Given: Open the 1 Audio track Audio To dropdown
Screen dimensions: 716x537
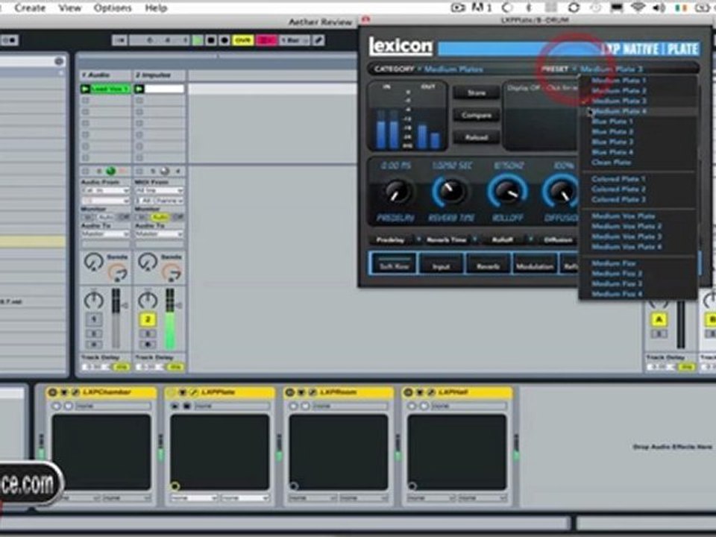Looking at the screenshot, I should [105, 233].
